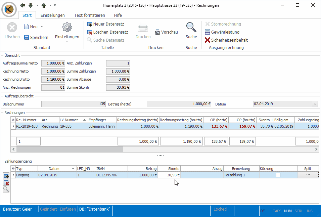Open the Einstellungen ribbon tab
The image size is (321, 217).
point(53,15)
